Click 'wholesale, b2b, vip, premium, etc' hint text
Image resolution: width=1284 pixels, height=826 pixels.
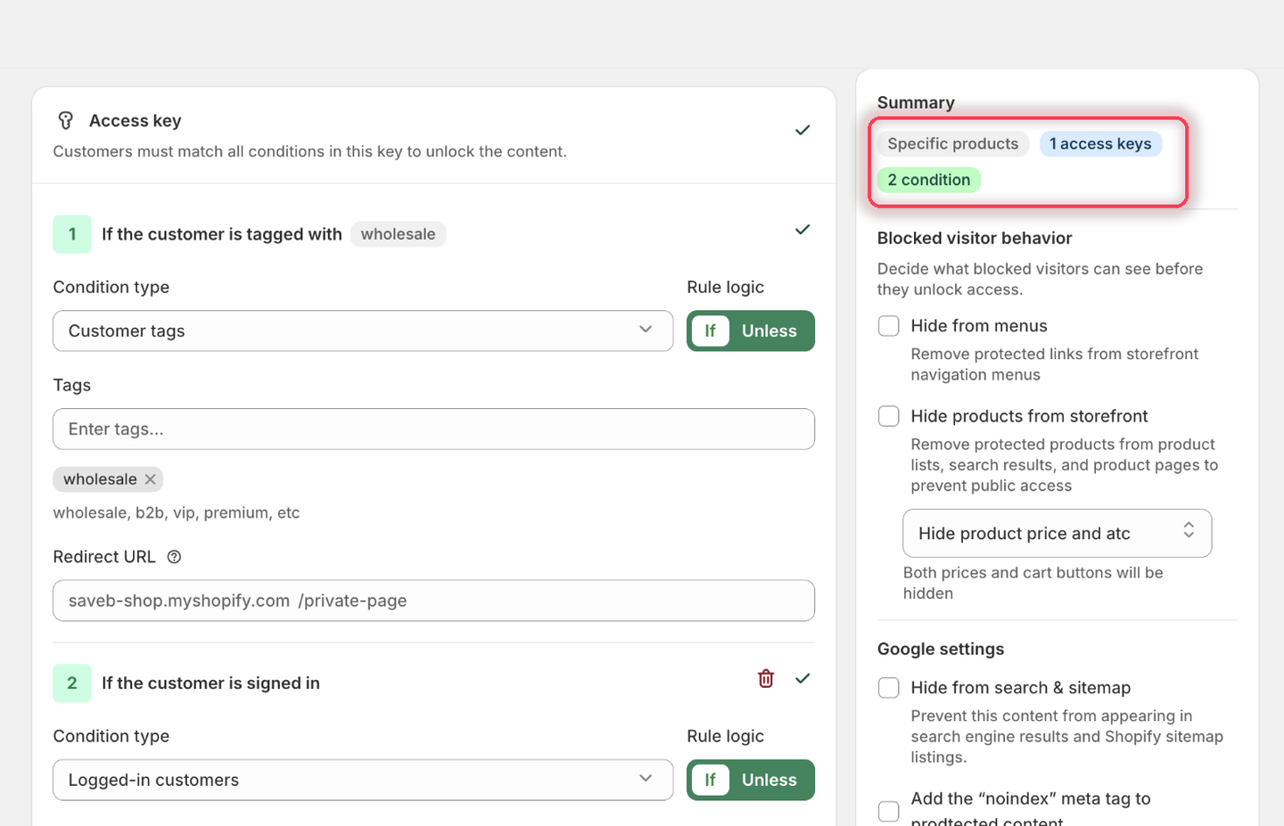pos(177,512)
